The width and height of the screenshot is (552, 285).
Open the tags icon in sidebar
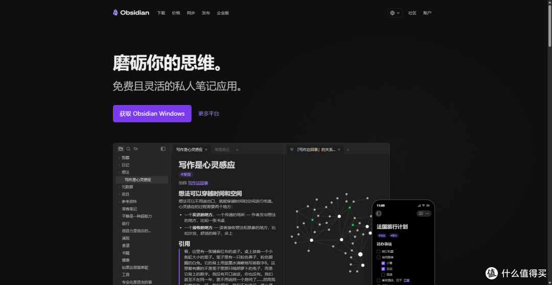tap(135, 149)
